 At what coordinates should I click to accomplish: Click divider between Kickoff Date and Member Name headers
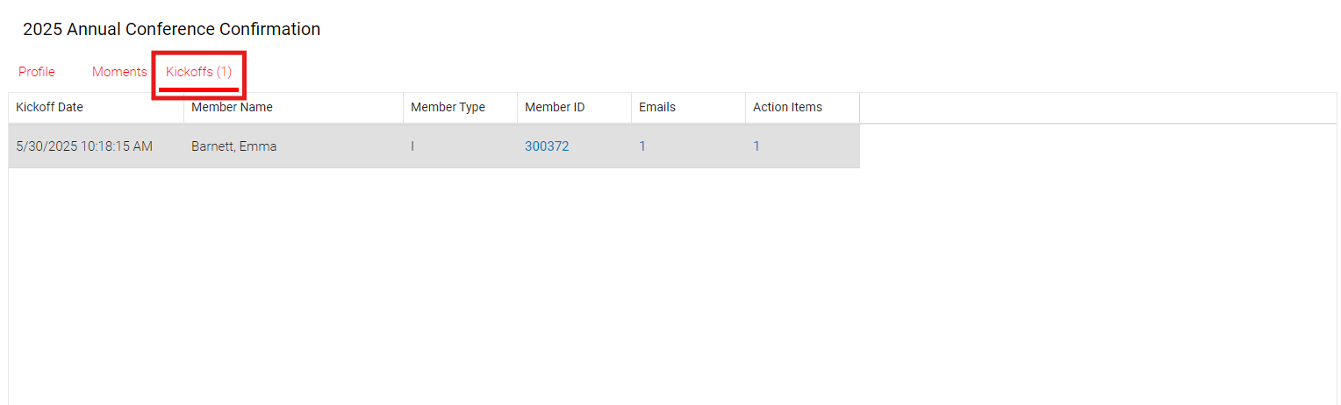(184, 108)
